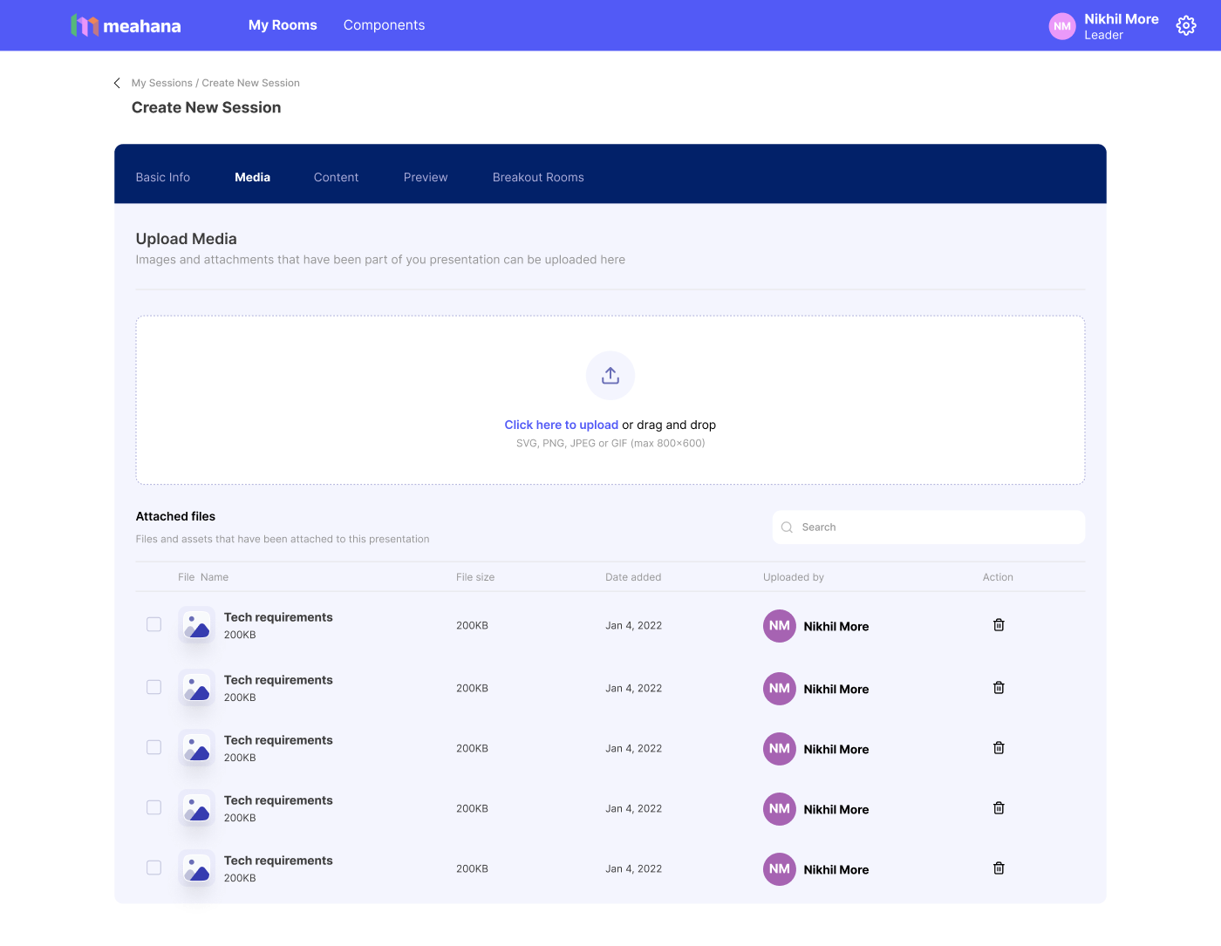The image size is (1221, 946).
Task: Click NM avatar in the header
Action: [x=1062, y=26]
